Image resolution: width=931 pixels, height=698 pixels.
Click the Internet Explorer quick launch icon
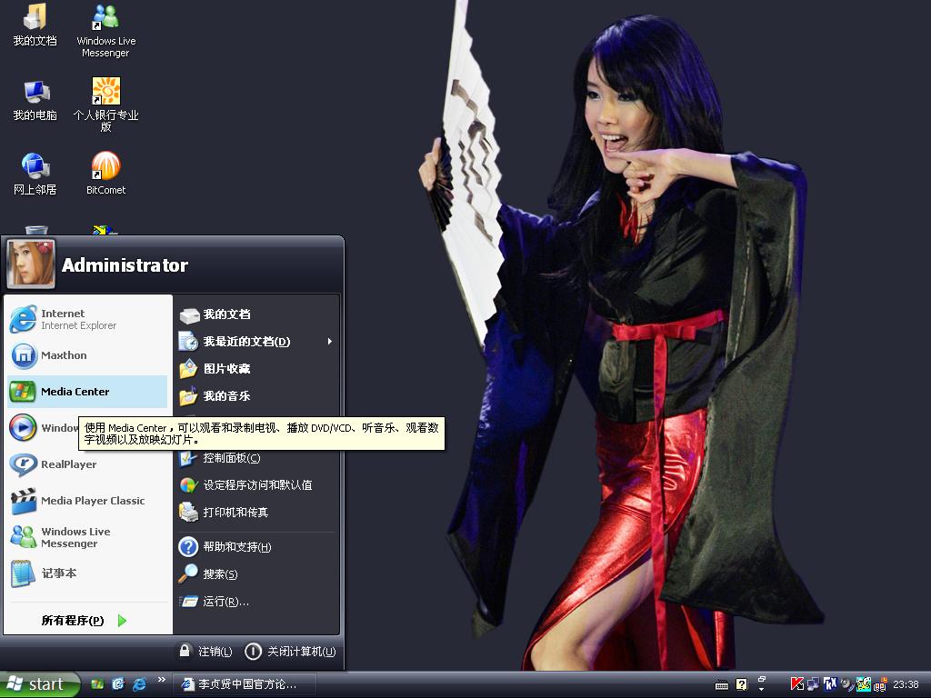point(139,684)
